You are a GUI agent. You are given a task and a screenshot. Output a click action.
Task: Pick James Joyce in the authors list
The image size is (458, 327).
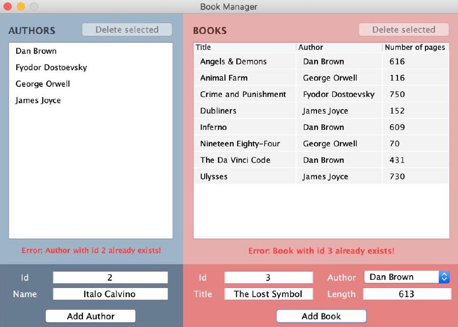coord(38,101)
